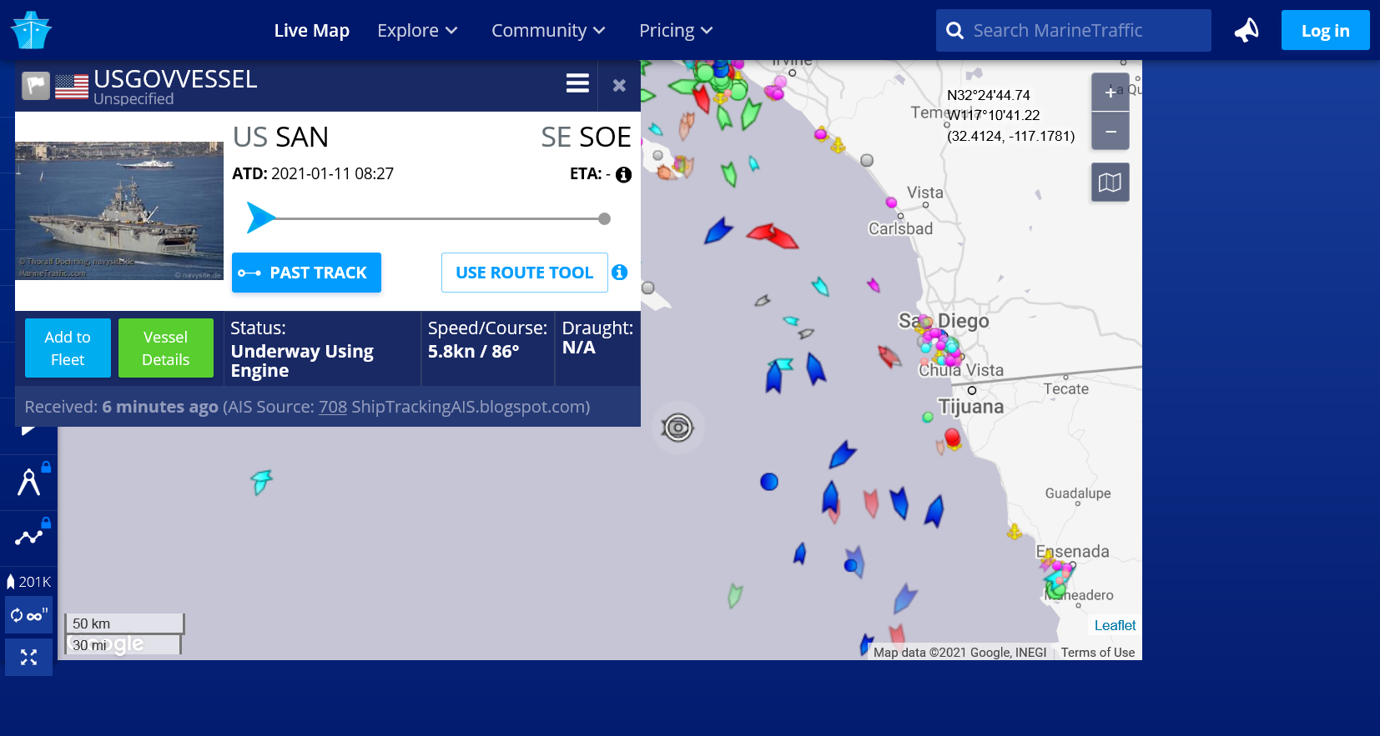Select the blue circle vessel marker
Image resolution: width=1380 pixels, height=736 pixels.
tap(769, 482)
